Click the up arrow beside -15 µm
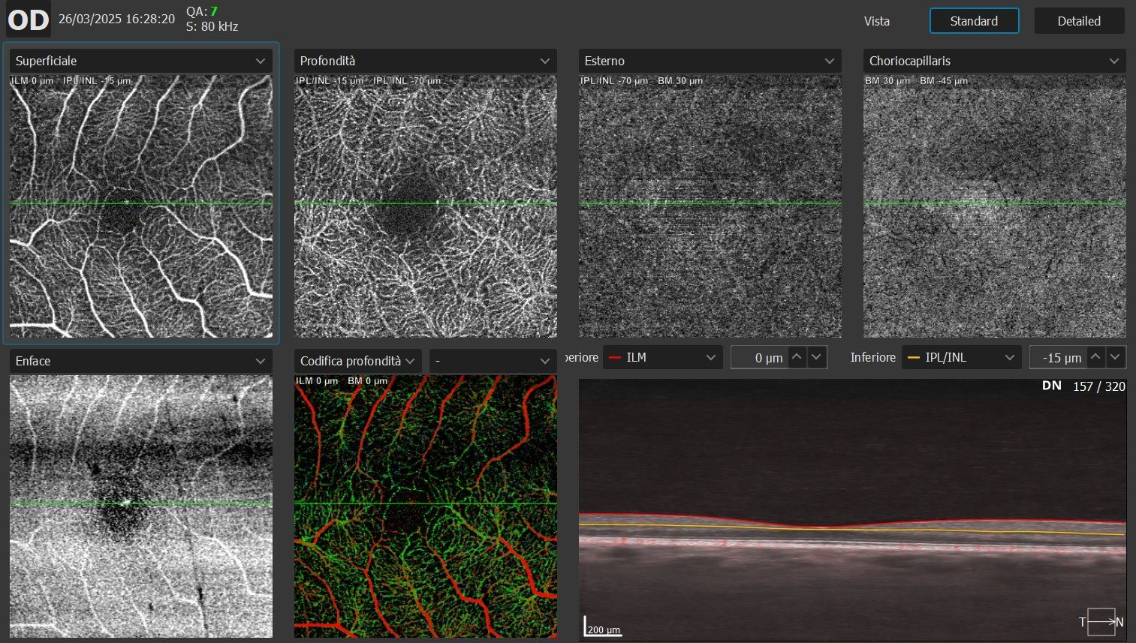 tap(1096, 357)
